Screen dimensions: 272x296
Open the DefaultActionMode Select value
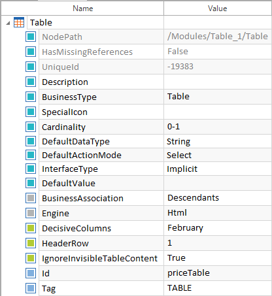coord(218,155)
